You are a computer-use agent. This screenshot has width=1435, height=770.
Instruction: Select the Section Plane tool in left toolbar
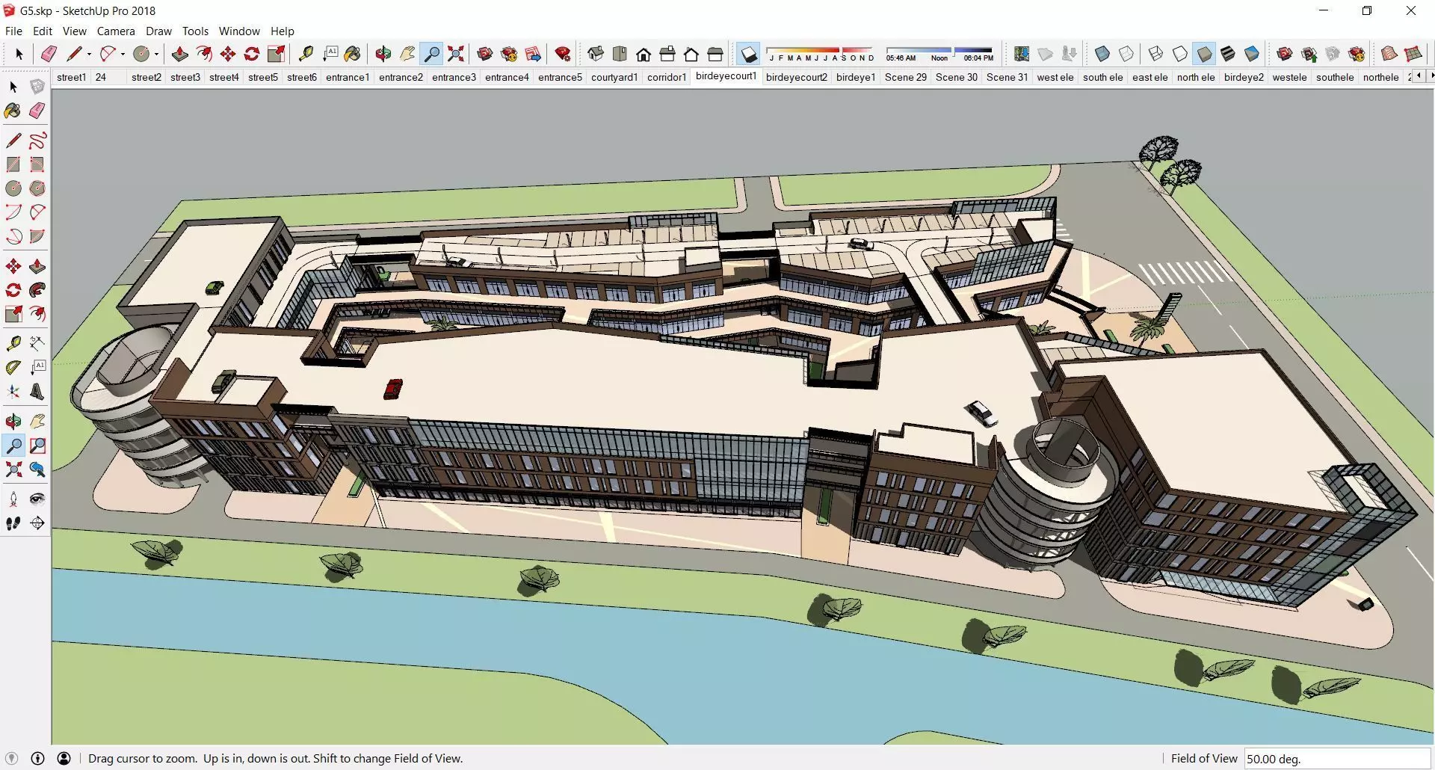point(37,523)
